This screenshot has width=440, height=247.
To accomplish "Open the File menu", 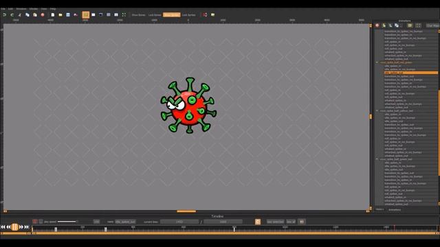I will (3, 9).
